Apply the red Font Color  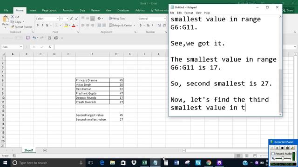coord(74,25)
